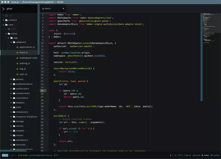221x159 pixels.
Task: Click the JS icon beside application.js
Action: [x=17, y=47]
